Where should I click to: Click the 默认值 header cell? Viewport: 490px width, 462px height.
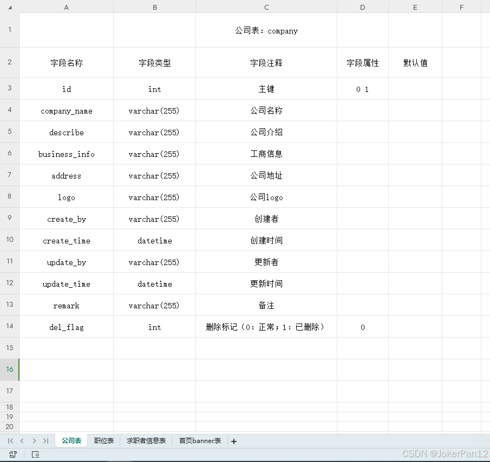click(415, 63)
